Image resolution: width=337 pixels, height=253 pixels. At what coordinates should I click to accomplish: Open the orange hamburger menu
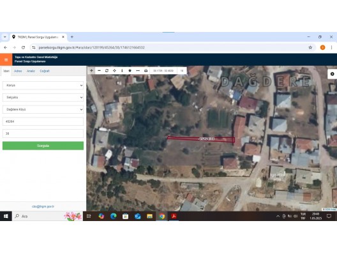[6, 59]
